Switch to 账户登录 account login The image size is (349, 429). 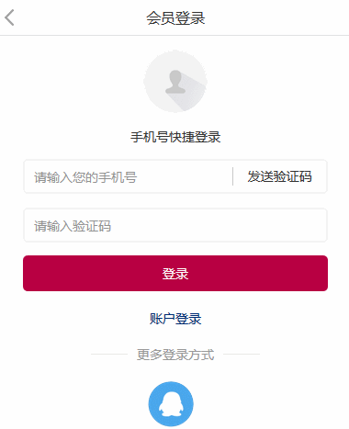(175, 319)
